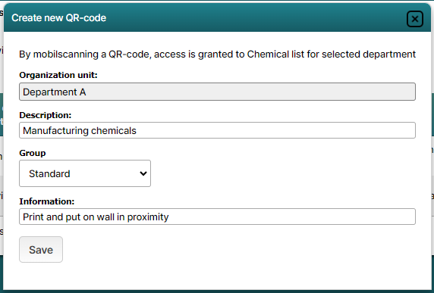Close the Create new QR-code dialog
Screen dimensions: 434x293
click(414, 19)
